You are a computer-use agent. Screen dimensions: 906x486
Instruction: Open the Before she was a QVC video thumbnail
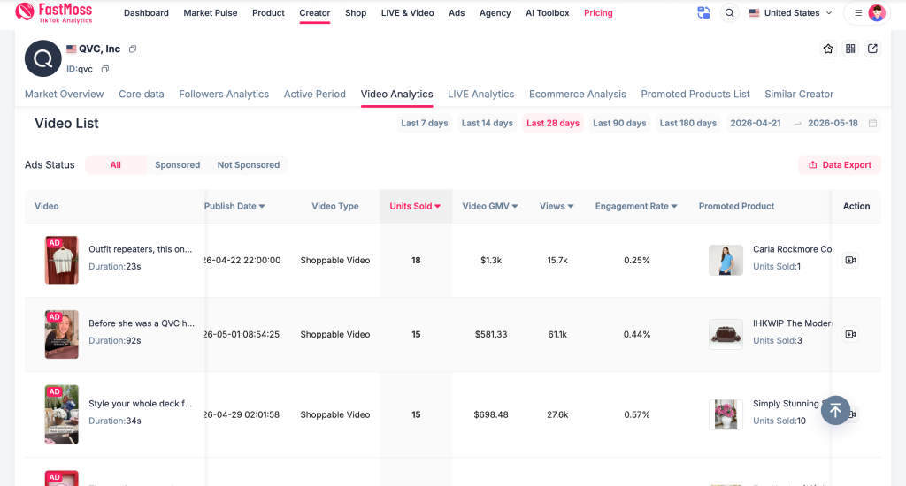62,334
